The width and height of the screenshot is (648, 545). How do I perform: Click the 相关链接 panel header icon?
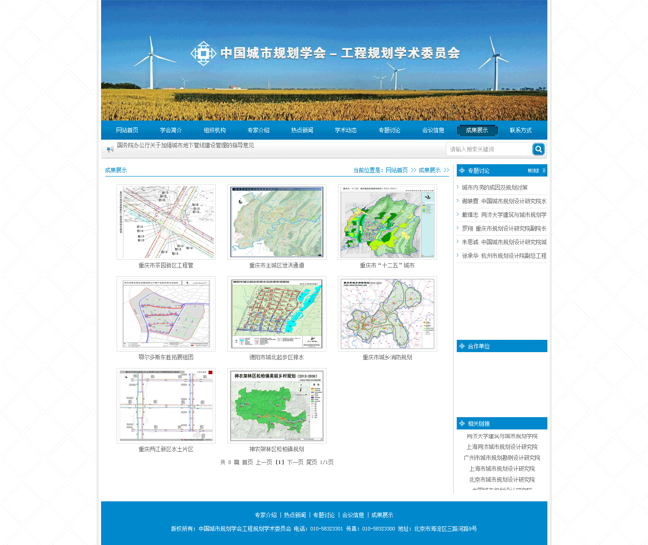tap(462, 424)
